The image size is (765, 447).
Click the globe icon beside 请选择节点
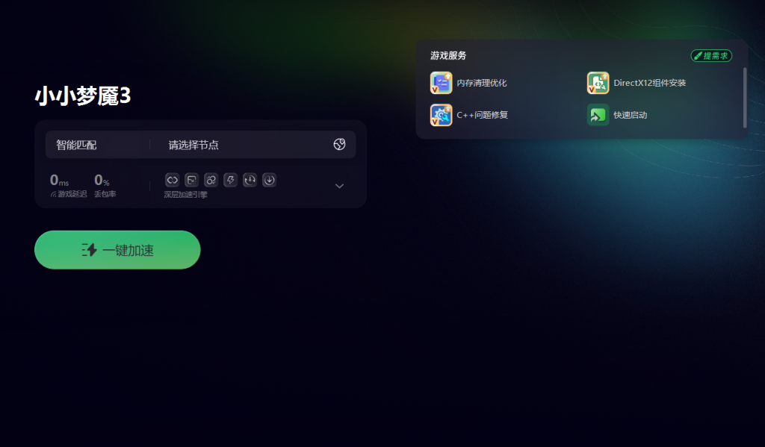pyautogui.click(x=340, y=144)
